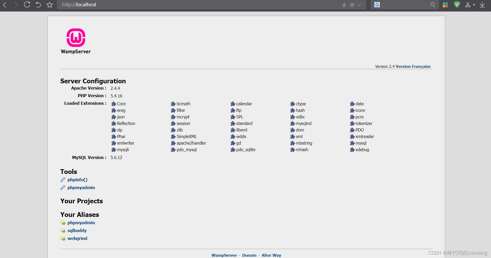
Task: Click the Server Configuration heading
Action: click(93, 81)
